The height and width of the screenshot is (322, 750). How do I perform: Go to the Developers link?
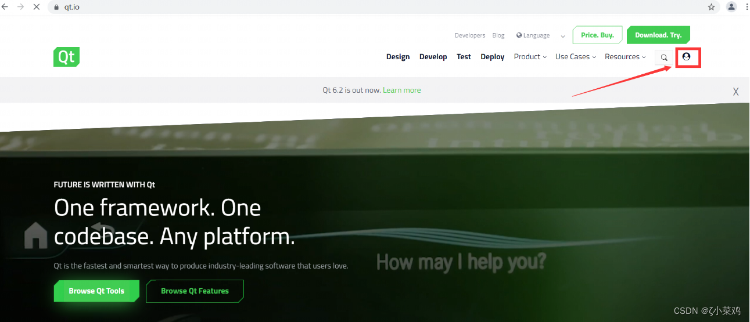470,35
